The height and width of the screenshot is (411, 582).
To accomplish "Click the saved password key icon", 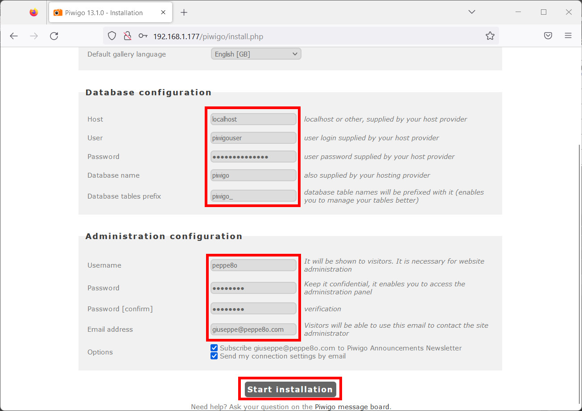I will pos(143,36).
